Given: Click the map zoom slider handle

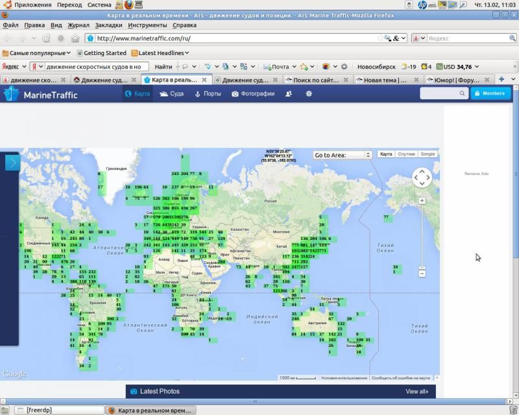Looking at the screenshot, I should pyautogui.click(x=422, y=267).
